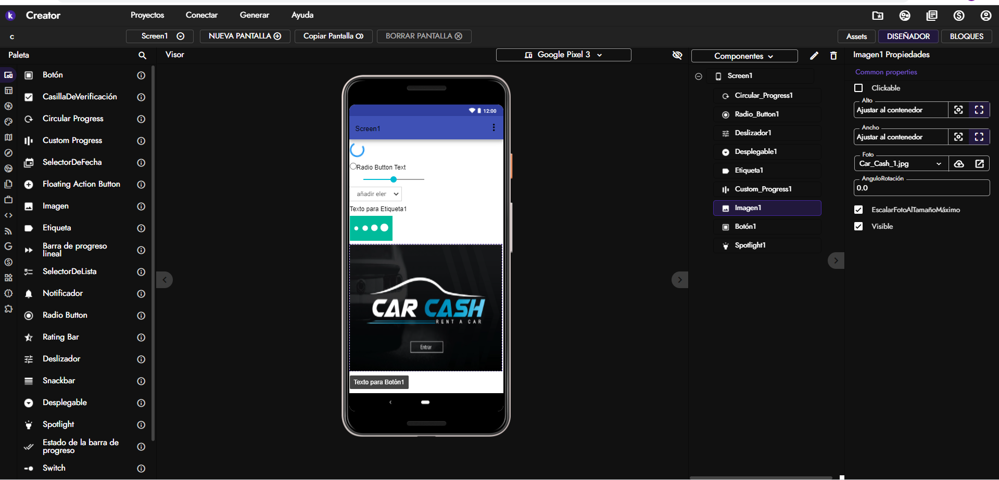Uncheck EscalarFotoAlTamañoMáximo checkbox
999x480 pixels.
coord(859,210)
